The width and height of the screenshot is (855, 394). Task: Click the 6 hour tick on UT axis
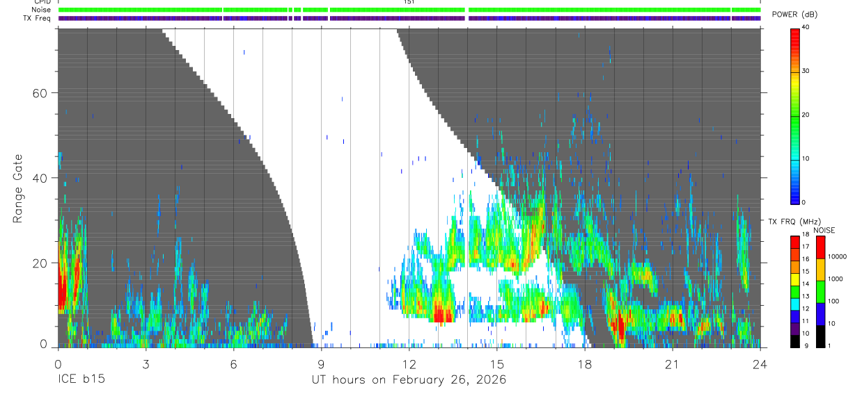pos(233,364)
